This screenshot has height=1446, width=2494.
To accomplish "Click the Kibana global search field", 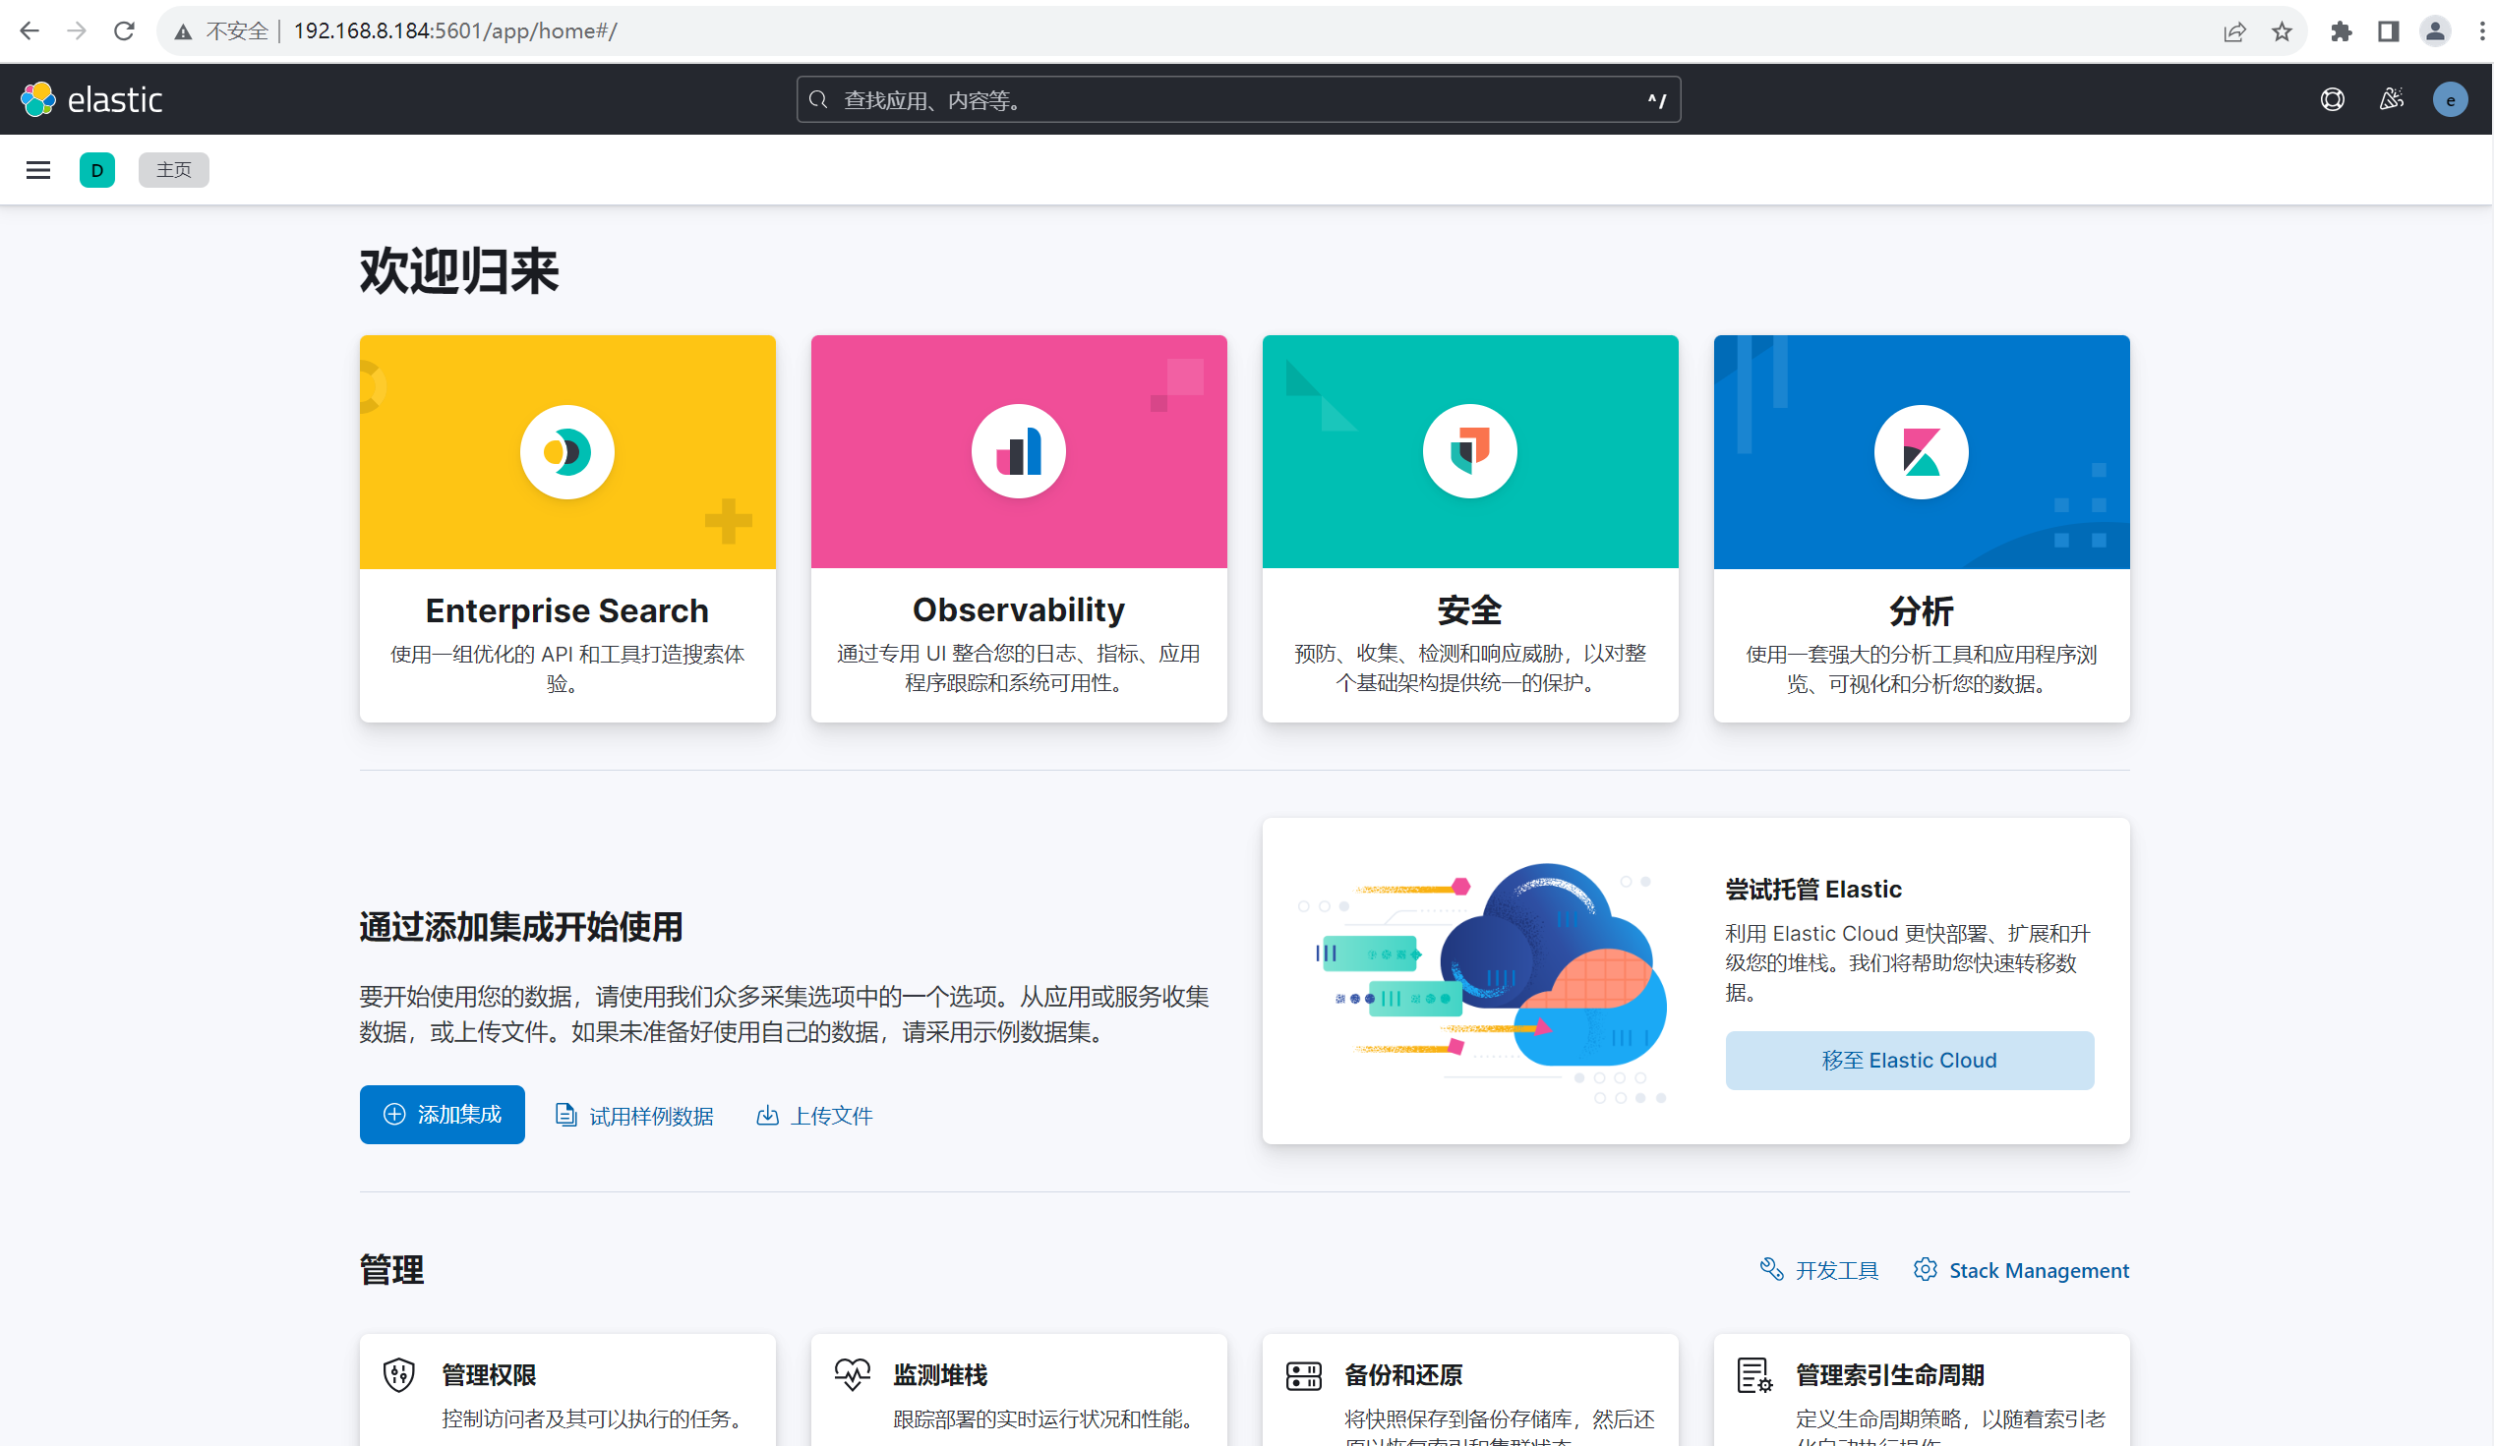I will (1237, 99).
